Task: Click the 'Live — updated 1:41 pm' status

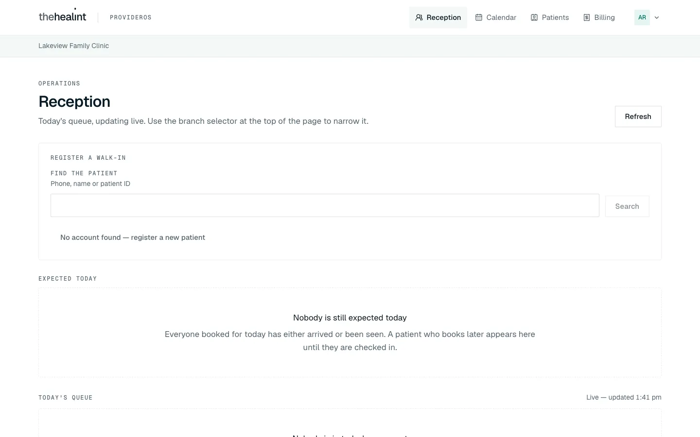Action: tap(624, 397)
